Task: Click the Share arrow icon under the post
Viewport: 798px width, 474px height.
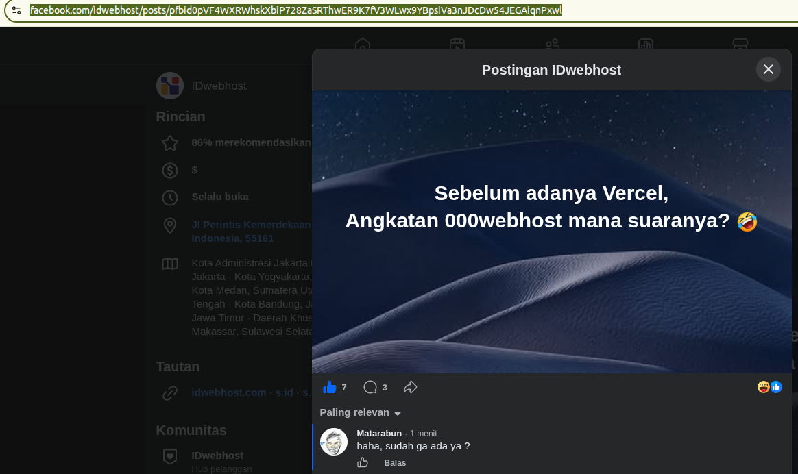Action: click(410, 388)
